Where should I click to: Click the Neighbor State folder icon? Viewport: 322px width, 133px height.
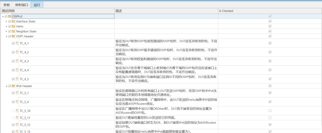click(x=13, y=31)
